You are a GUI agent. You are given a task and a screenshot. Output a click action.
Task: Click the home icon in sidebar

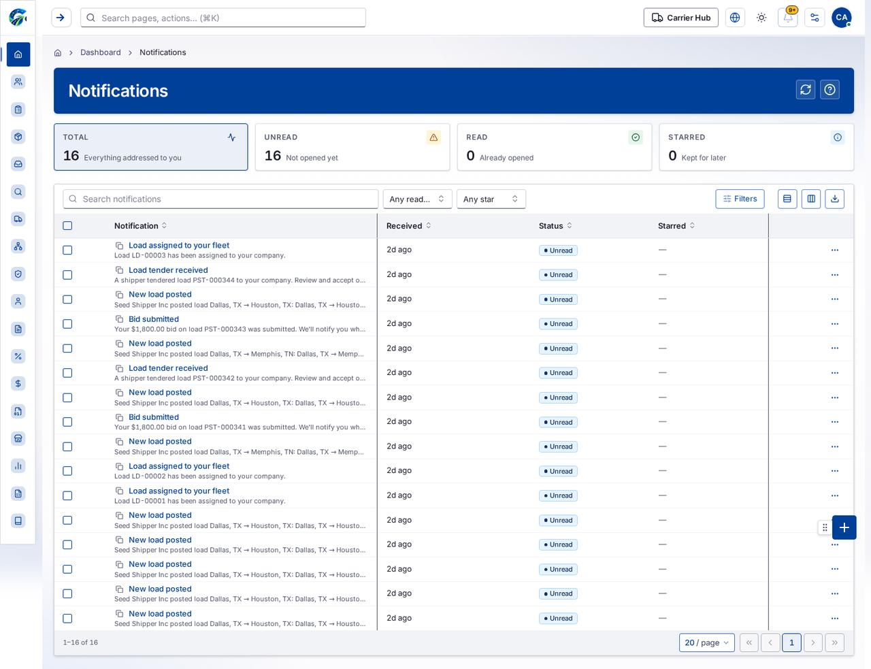click(18, 54)
